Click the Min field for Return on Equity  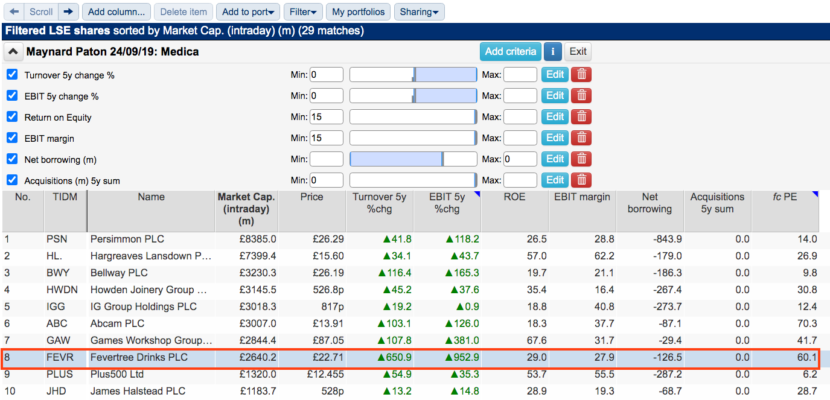[327, 117]
